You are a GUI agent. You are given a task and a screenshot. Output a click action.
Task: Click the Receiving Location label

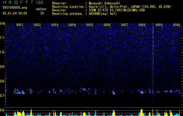point(68,7)
